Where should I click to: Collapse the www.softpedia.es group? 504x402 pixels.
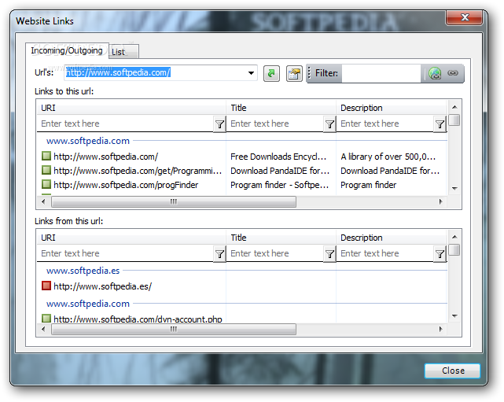[83, 271]
